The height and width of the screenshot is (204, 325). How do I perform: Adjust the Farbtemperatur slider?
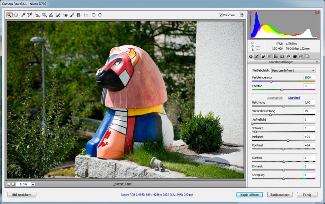(x=271, y=81)
